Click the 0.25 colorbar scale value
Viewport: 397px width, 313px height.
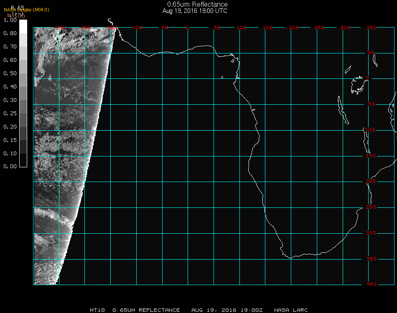click(10, 114)
